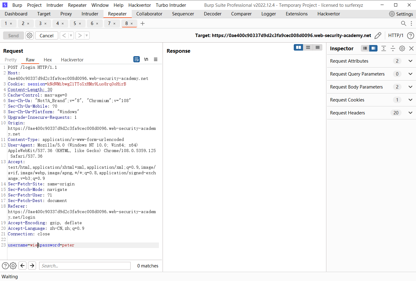Toggle show non-printable characters (\n) button

click(x=146, y=59)
